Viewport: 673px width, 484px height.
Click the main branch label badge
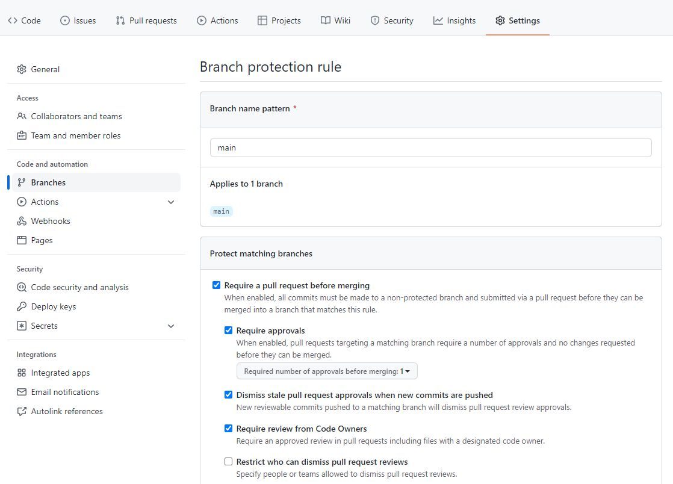click(221, 211)
